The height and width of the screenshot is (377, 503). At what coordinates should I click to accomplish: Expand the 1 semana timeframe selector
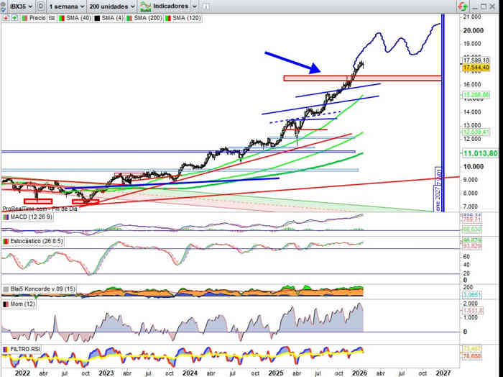click(66, 6)
